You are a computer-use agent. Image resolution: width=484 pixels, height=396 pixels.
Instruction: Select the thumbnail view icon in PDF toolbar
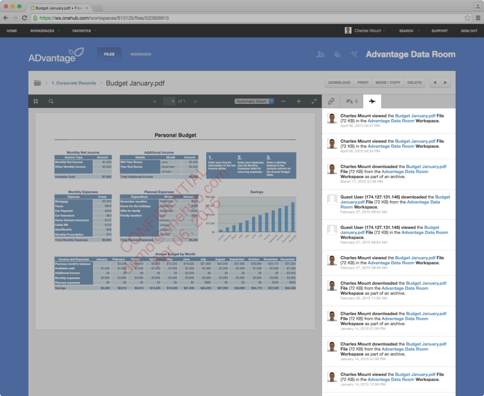point(35,101)
